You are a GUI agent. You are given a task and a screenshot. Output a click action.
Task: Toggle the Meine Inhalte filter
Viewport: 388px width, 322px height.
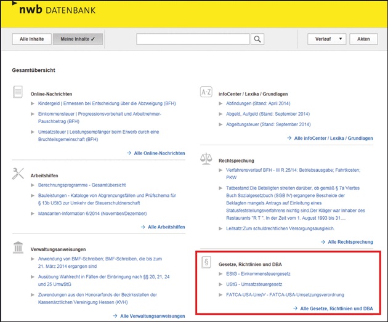tap(77, 39)
